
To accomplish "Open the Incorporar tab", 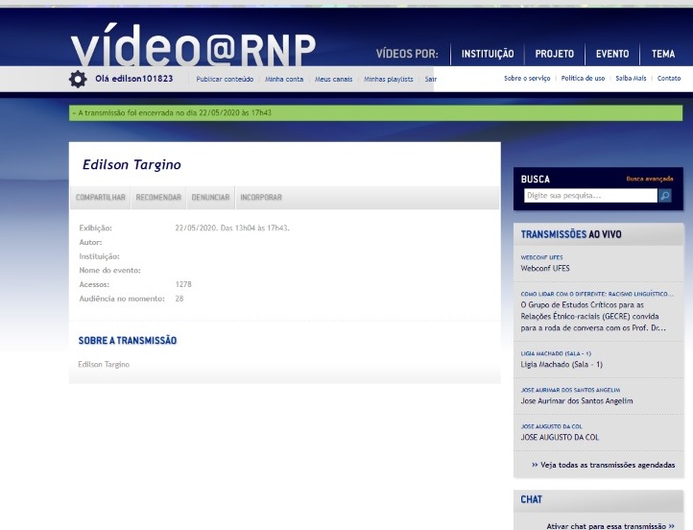I will 261,198.
